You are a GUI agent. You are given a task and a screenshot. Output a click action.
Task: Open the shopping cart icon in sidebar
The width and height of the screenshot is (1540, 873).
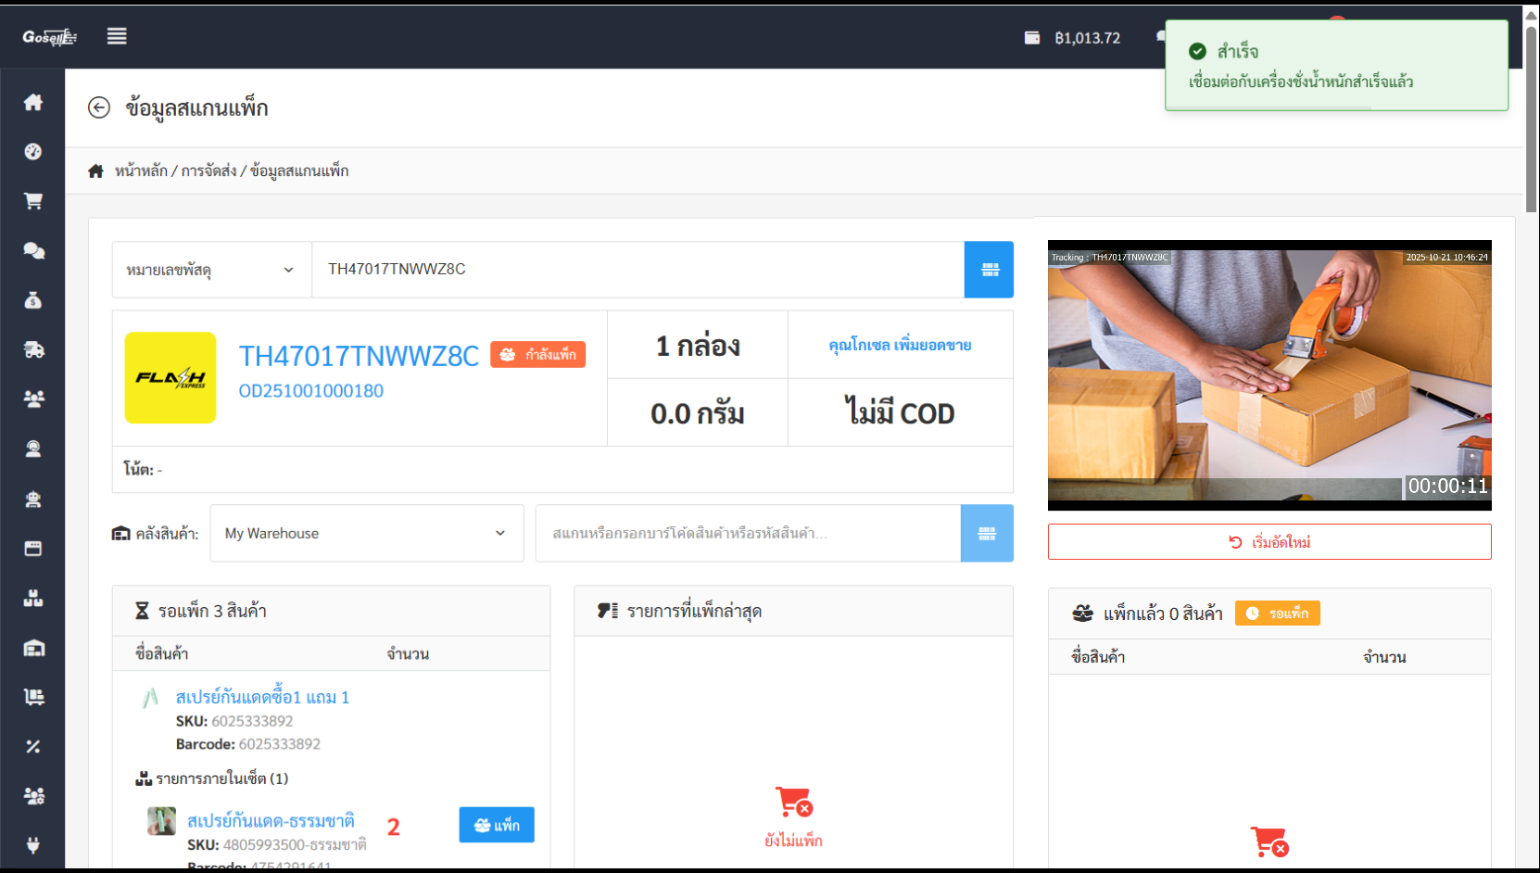point(33,201)
